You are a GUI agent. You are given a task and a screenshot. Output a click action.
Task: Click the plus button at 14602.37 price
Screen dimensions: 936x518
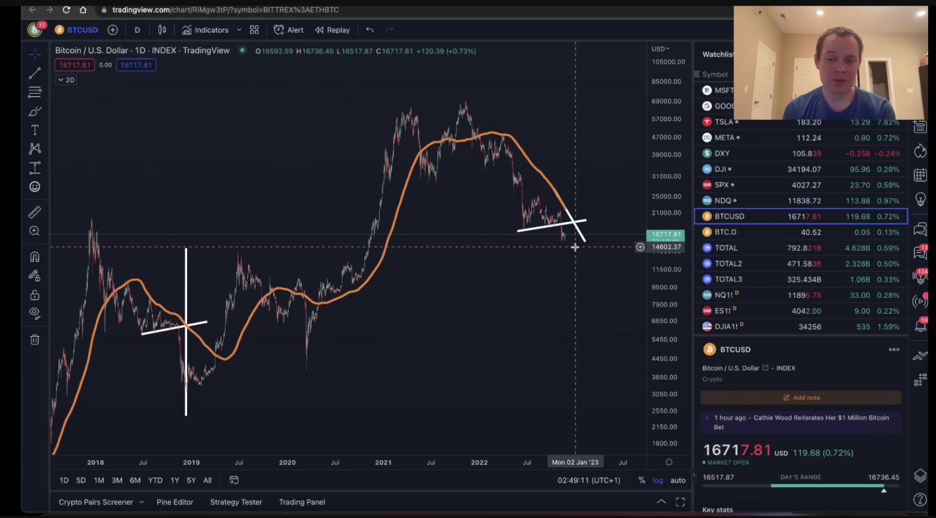[x=640, y=247]
